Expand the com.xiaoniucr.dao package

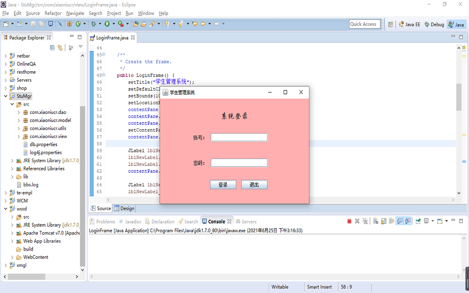(x=18, y=112)
